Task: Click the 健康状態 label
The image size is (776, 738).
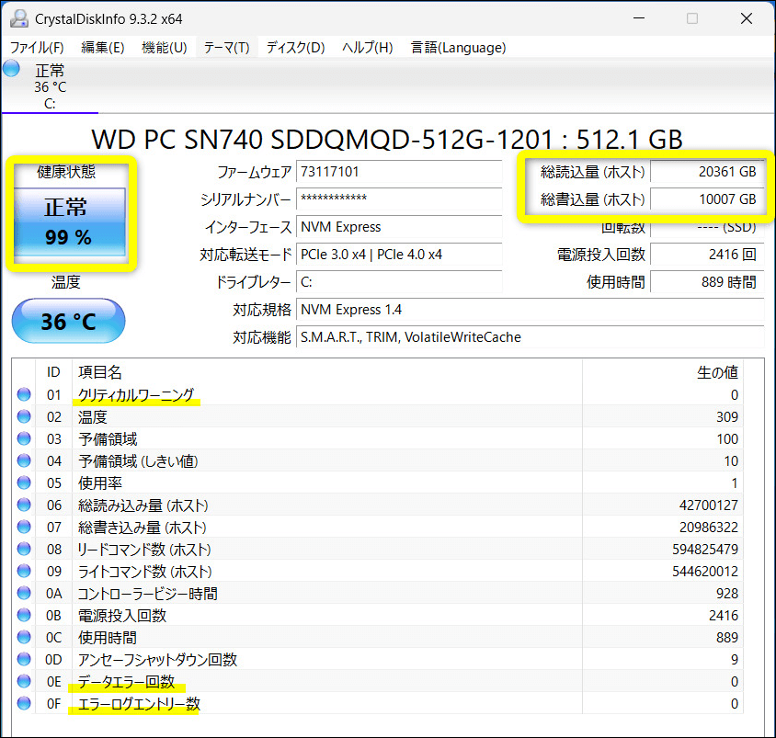Action: pos(66,172)
